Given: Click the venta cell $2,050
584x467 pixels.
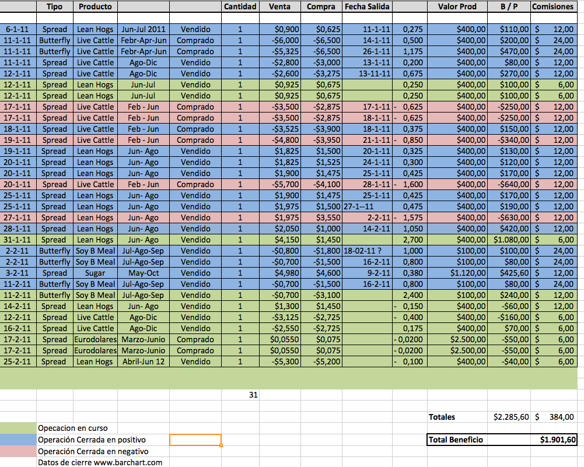Looking at the screenshot, I should [x=279, y=229].
